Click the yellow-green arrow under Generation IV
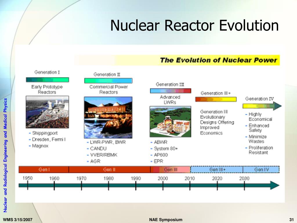This screenshot has height=223, width=297. coord(262,106)
